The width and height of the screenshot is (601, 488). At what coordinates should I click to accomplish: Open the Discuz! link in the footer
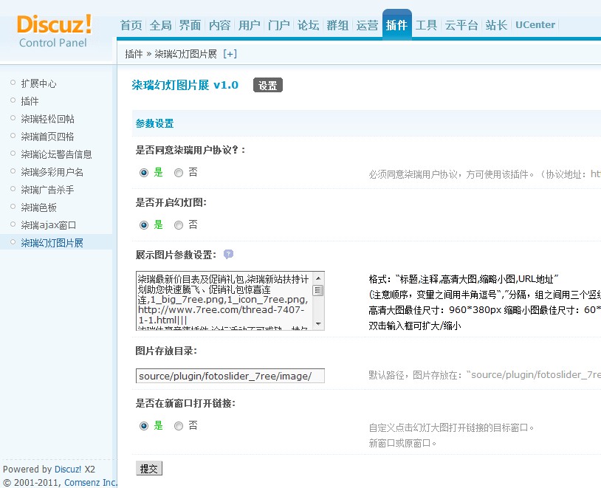[x=68, y=470]
